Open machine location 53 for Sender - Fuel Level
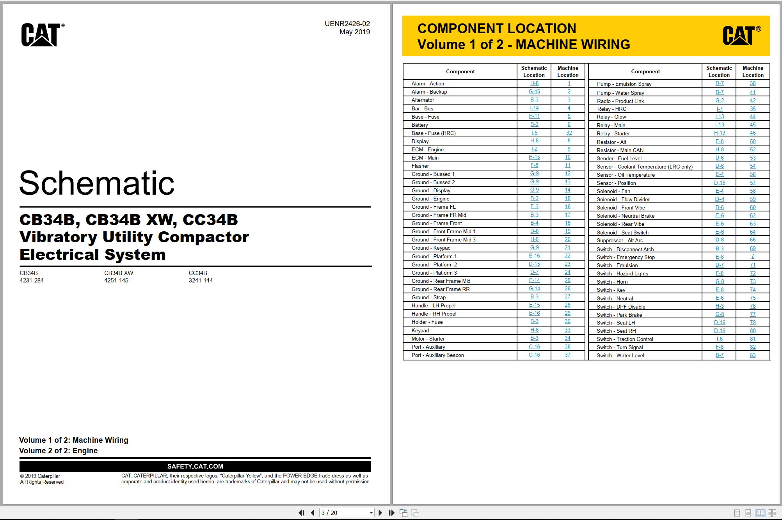Screen dimensions: 782x520 click(753, 158)
